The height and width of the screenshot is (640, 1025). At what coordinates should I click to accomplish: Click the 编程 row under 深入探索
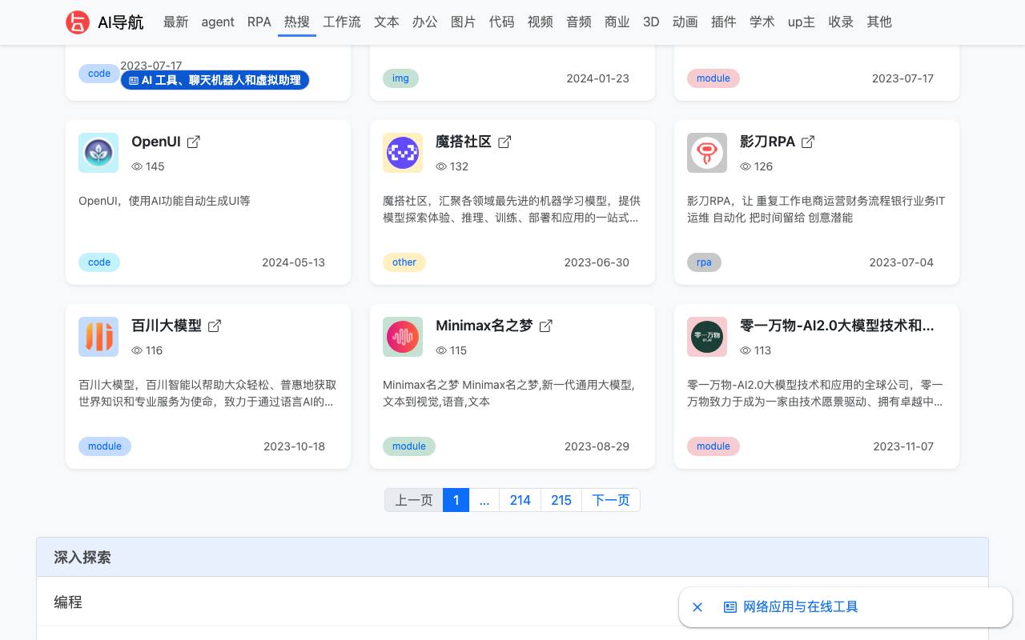512,602
